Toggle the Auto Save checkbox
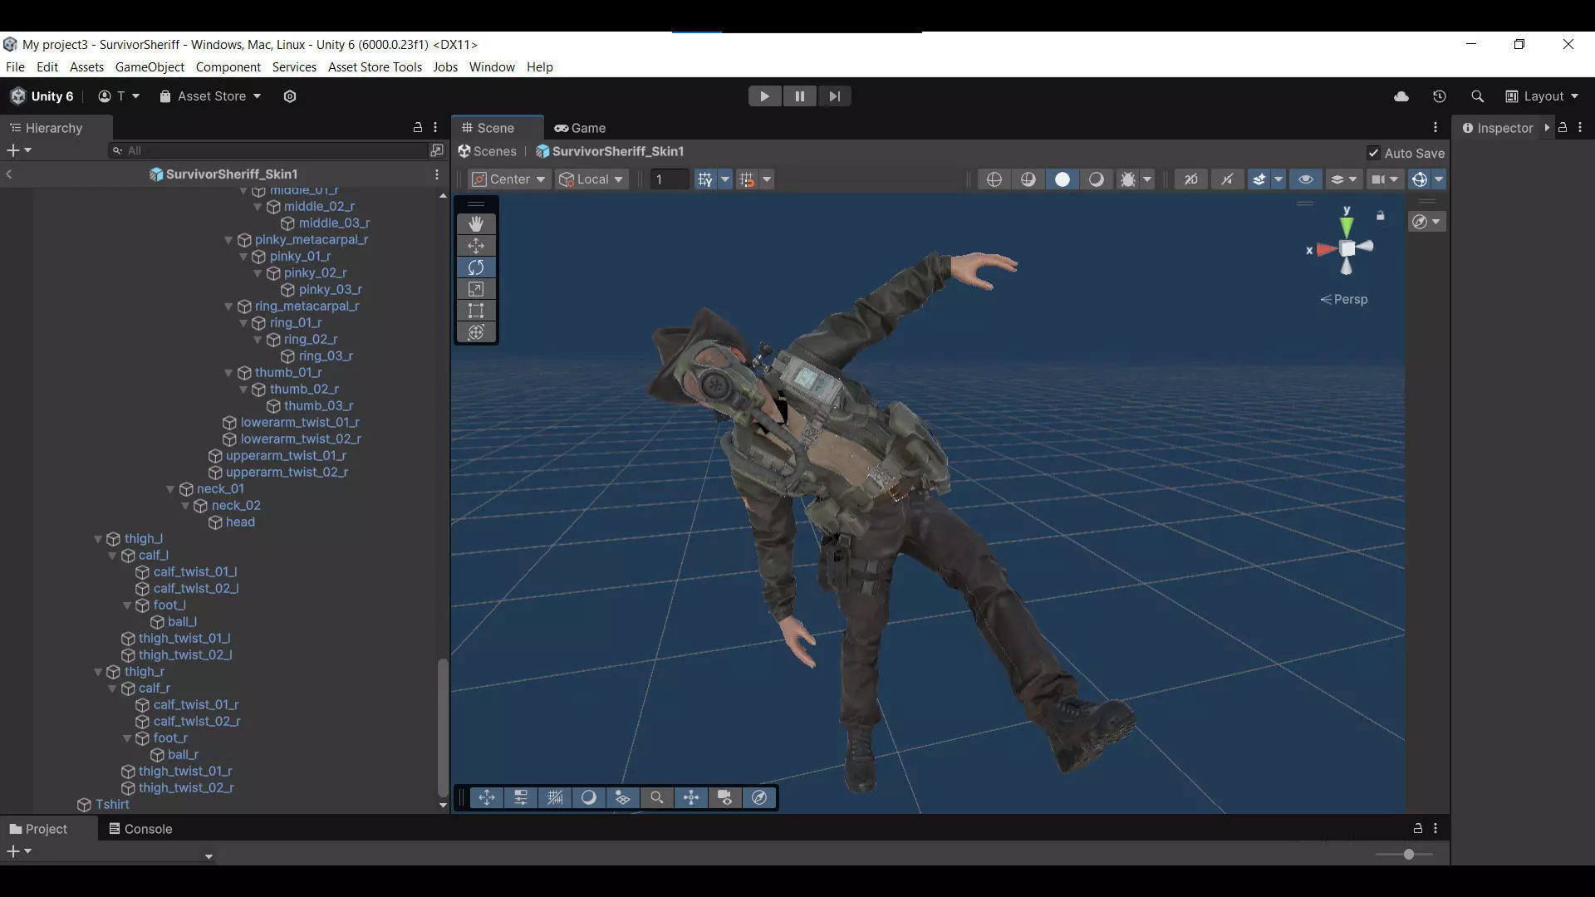 1373,153
